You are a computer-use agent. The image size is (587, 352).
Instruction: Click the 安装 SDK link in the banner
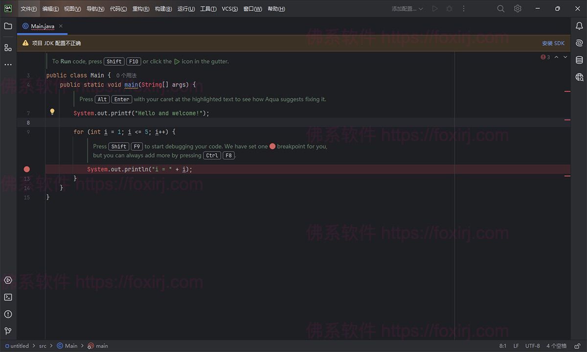[x=553, y=43]
